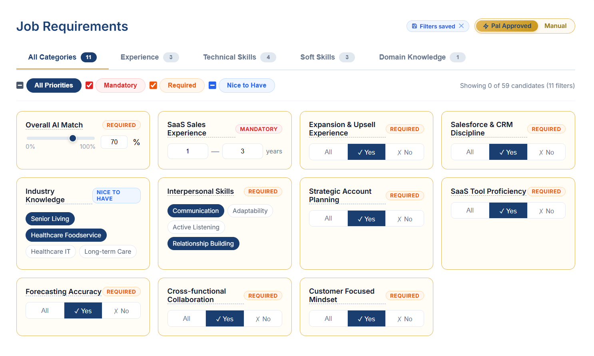594x356 pixels.
Task: Open the Soft Skills tab
Action: pyautogui.click(x=327, y=57)
